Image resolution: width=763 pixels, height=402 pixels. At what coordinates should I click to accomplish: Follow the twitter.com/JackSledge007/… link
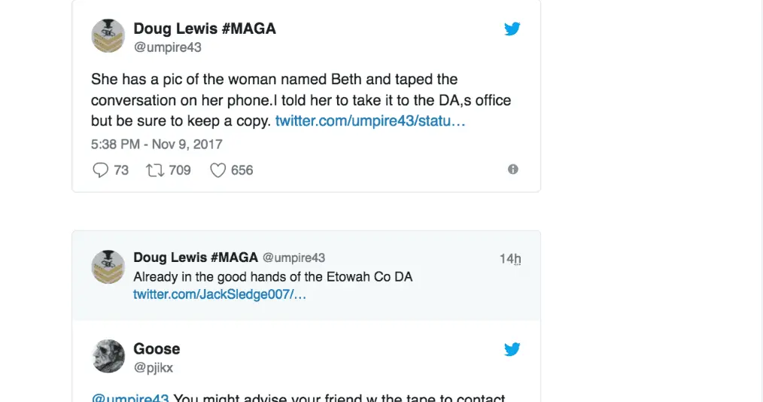pos(220,294)
